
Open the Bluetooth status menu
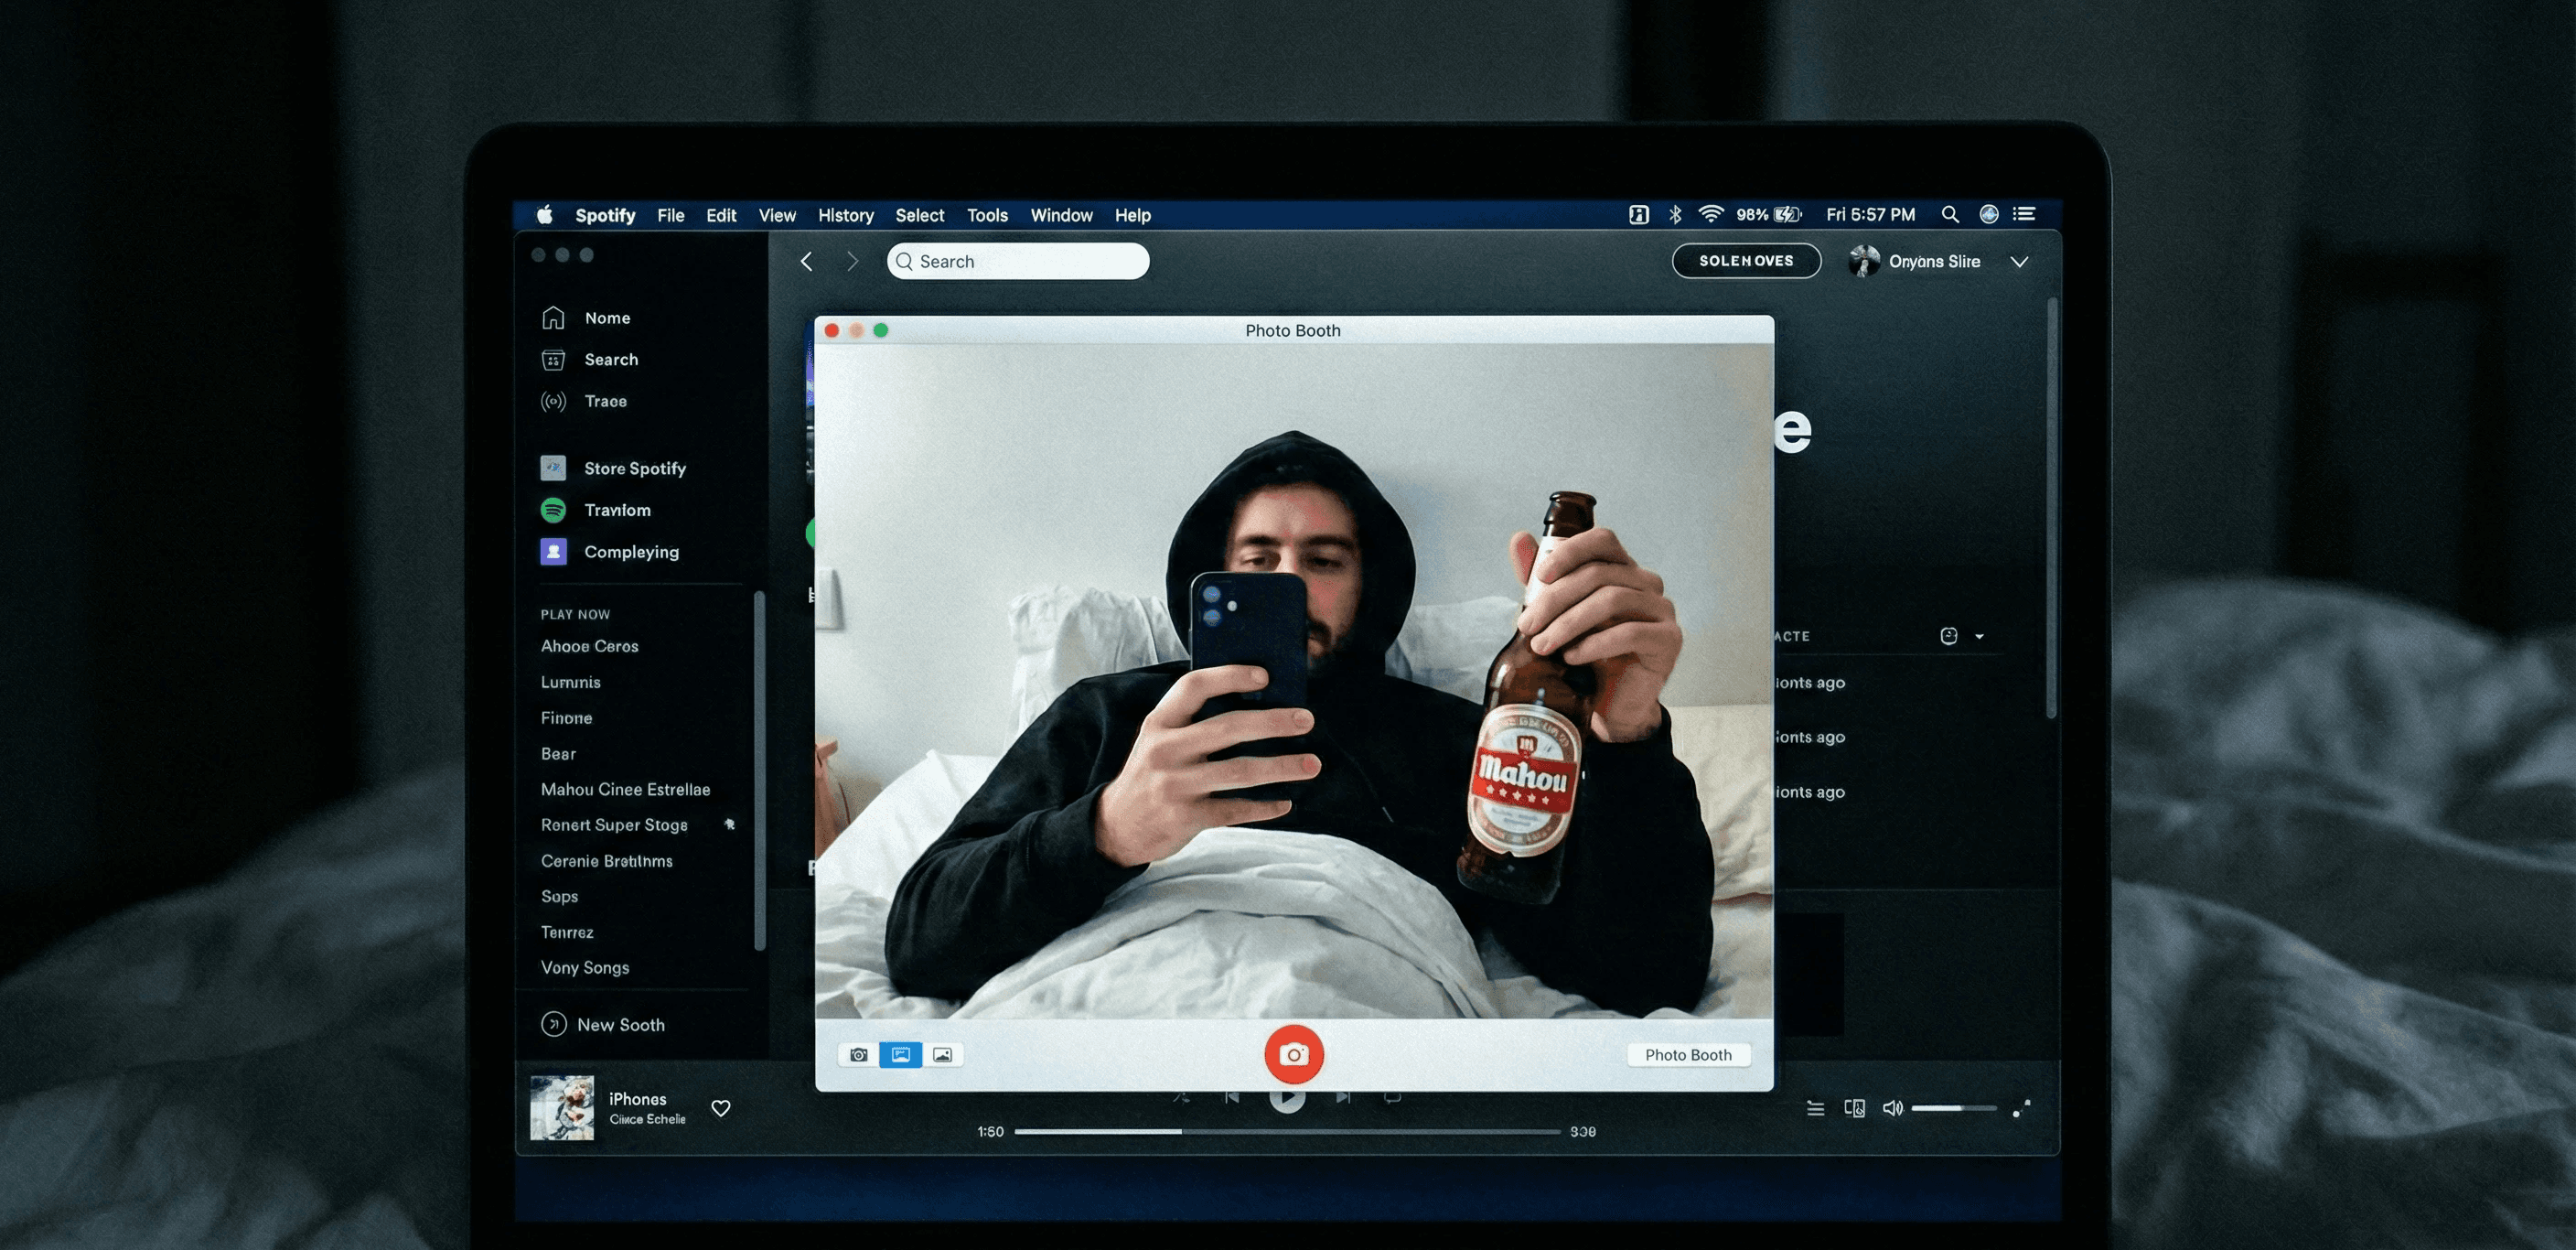pyautogui.click(x=1675, y=214)
